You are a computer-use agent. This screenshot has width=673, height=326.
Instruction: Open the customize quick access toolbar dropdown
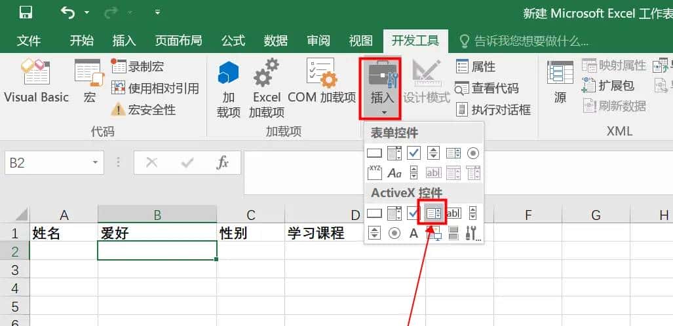pyautogui.click(x=158, y=12)
